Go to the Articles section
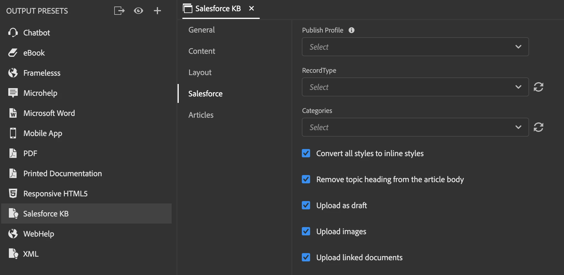Image resolution: width=564 pixels, height=275 pixels. click(201, 115)
